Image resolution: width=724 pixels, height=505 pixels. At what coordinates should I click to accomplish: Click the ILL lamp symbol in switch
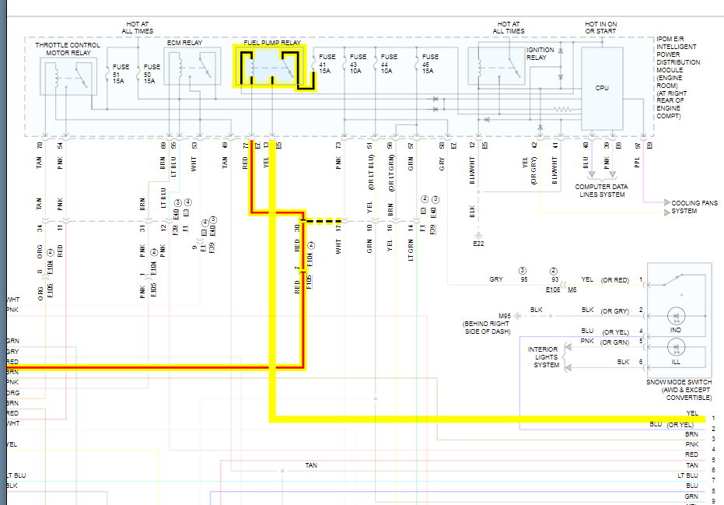[676, 348]
